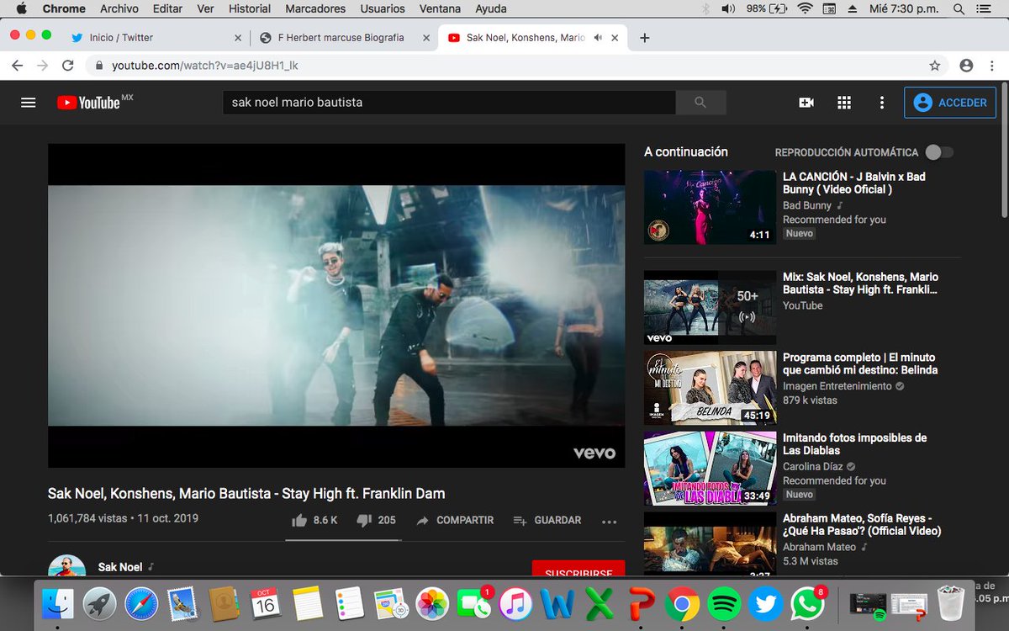Open the battery status menu
Screen dimensions: 1009x631
(766, 8)
